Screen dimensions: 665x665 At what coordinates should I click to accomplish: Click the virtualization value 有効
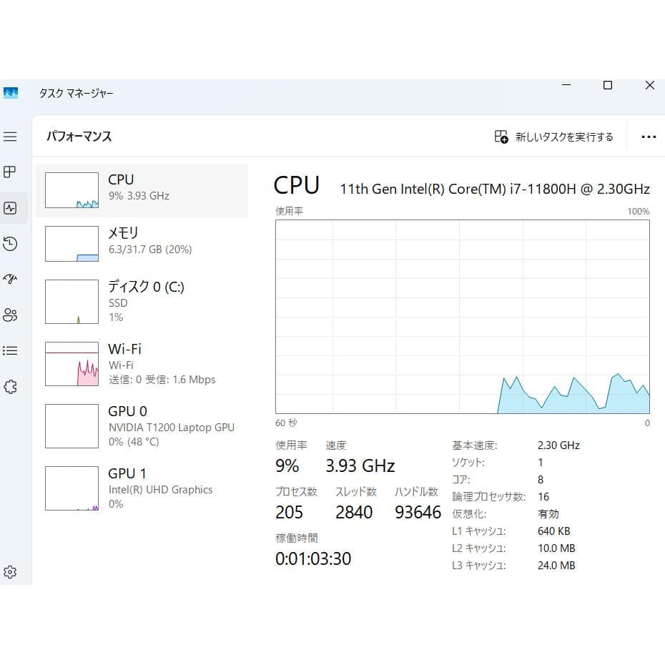(548, 514)
